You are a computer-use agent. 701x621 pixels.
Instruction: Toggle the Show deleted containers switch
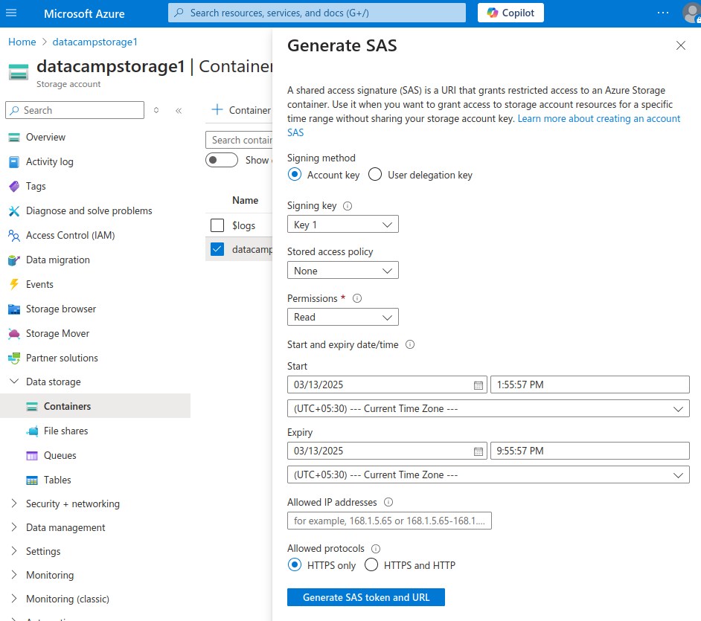222,160
